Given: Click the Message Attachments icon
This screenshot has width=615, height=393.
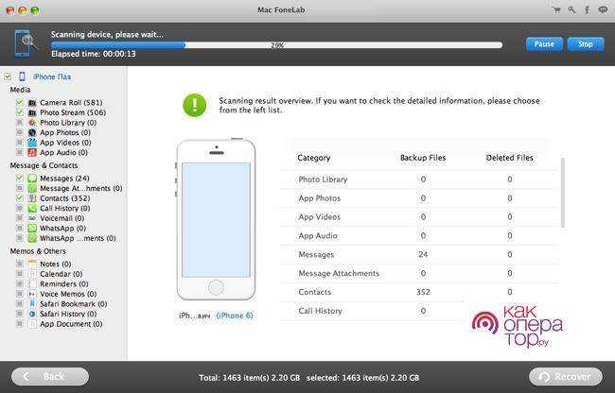Looking at the screenshot, I should point(32,188).
